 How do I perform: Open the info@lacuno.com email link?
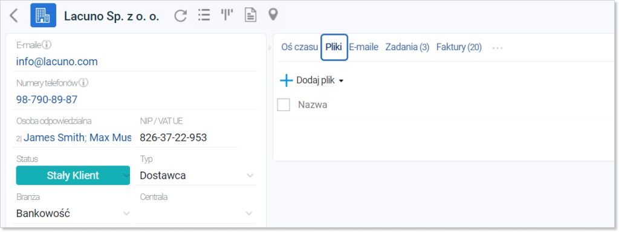(57, 62)
